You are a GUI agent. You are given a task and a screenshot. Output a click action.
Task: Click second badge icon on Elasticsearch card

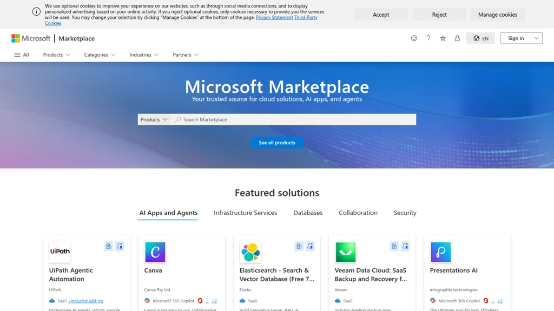click(x=310, y=246)
